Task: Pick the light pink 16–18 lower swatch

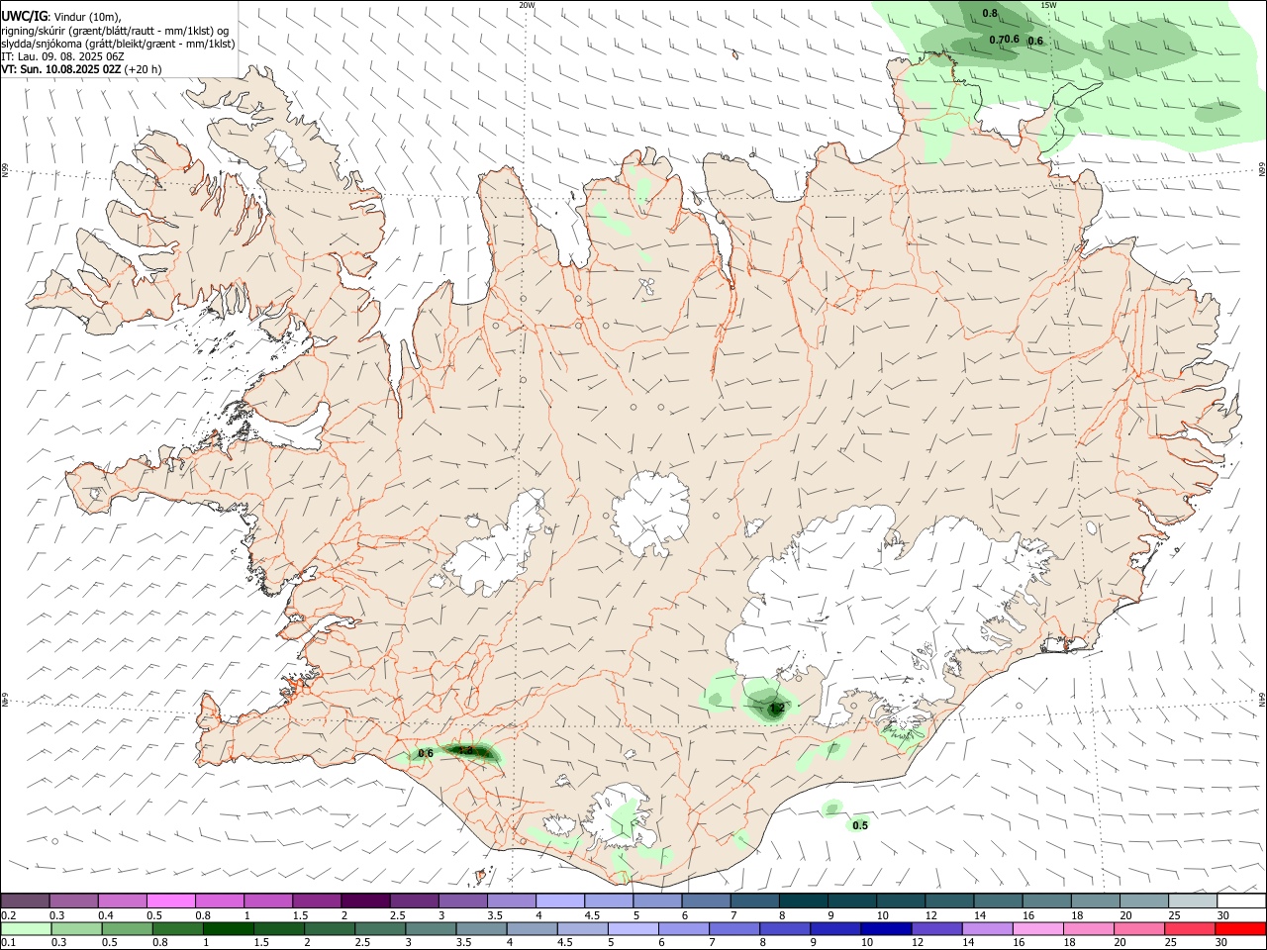Action: 1037,928
